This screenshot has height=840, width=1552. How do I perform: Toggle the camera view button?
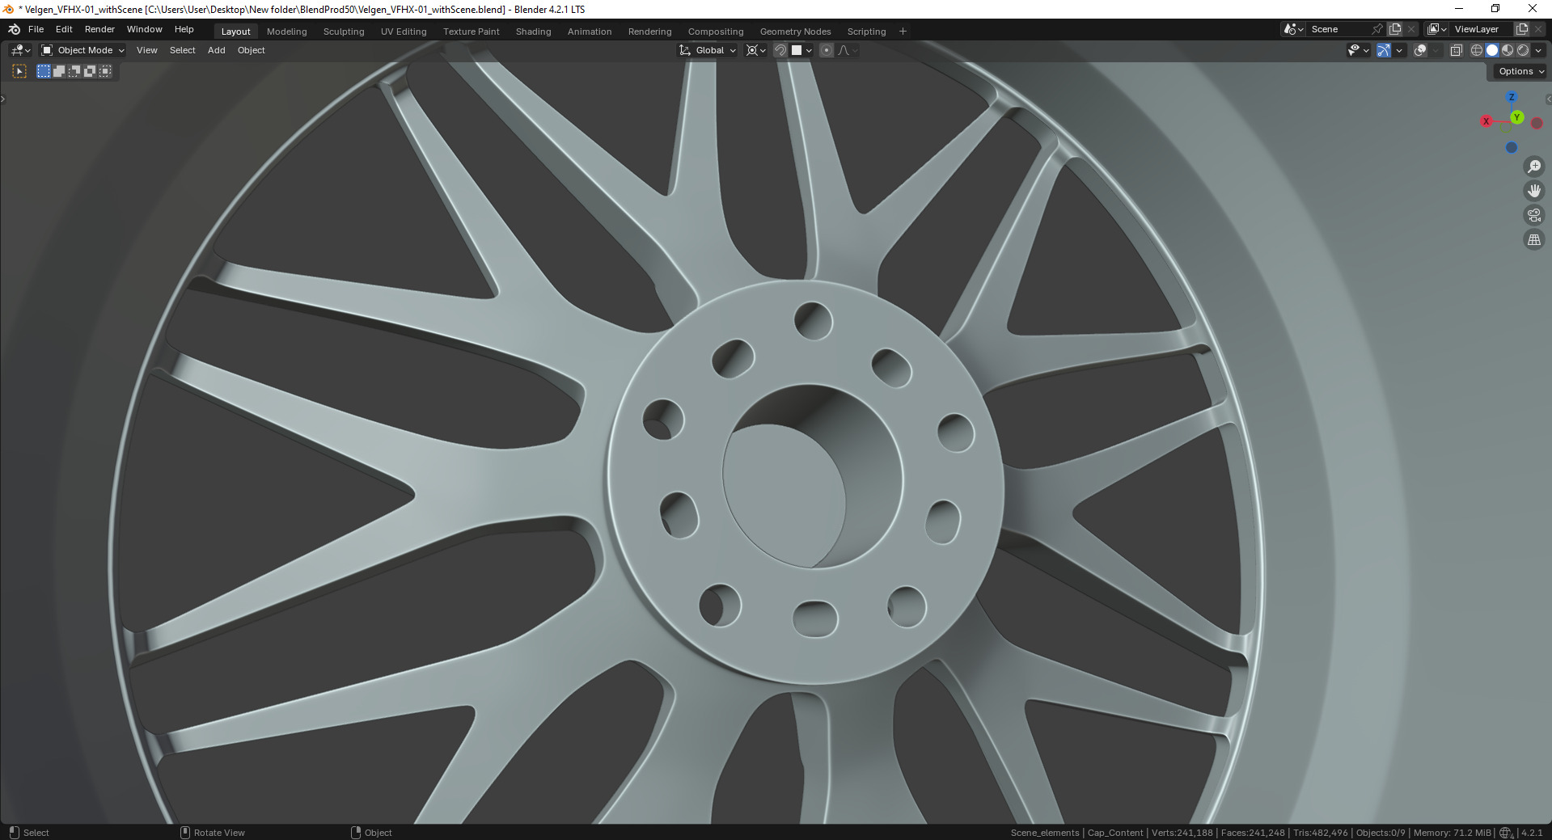pos(1533,215)
